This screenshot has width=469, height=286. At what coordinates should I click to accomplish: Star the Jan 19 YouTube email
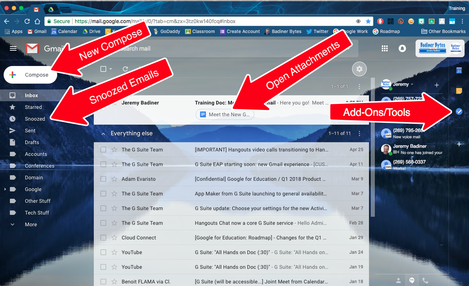point(114,267)
